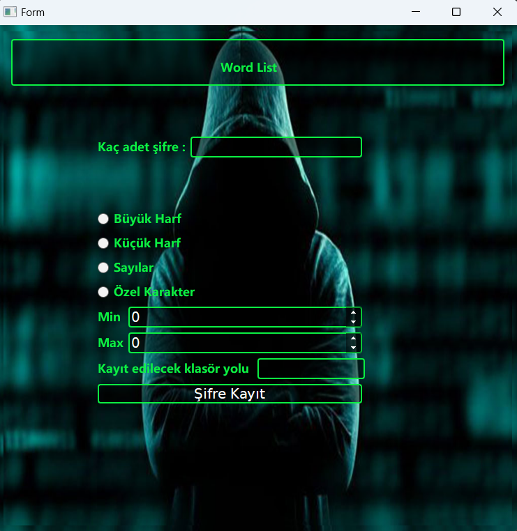Click the Kaç adet şifre input field

coord(276,147)
